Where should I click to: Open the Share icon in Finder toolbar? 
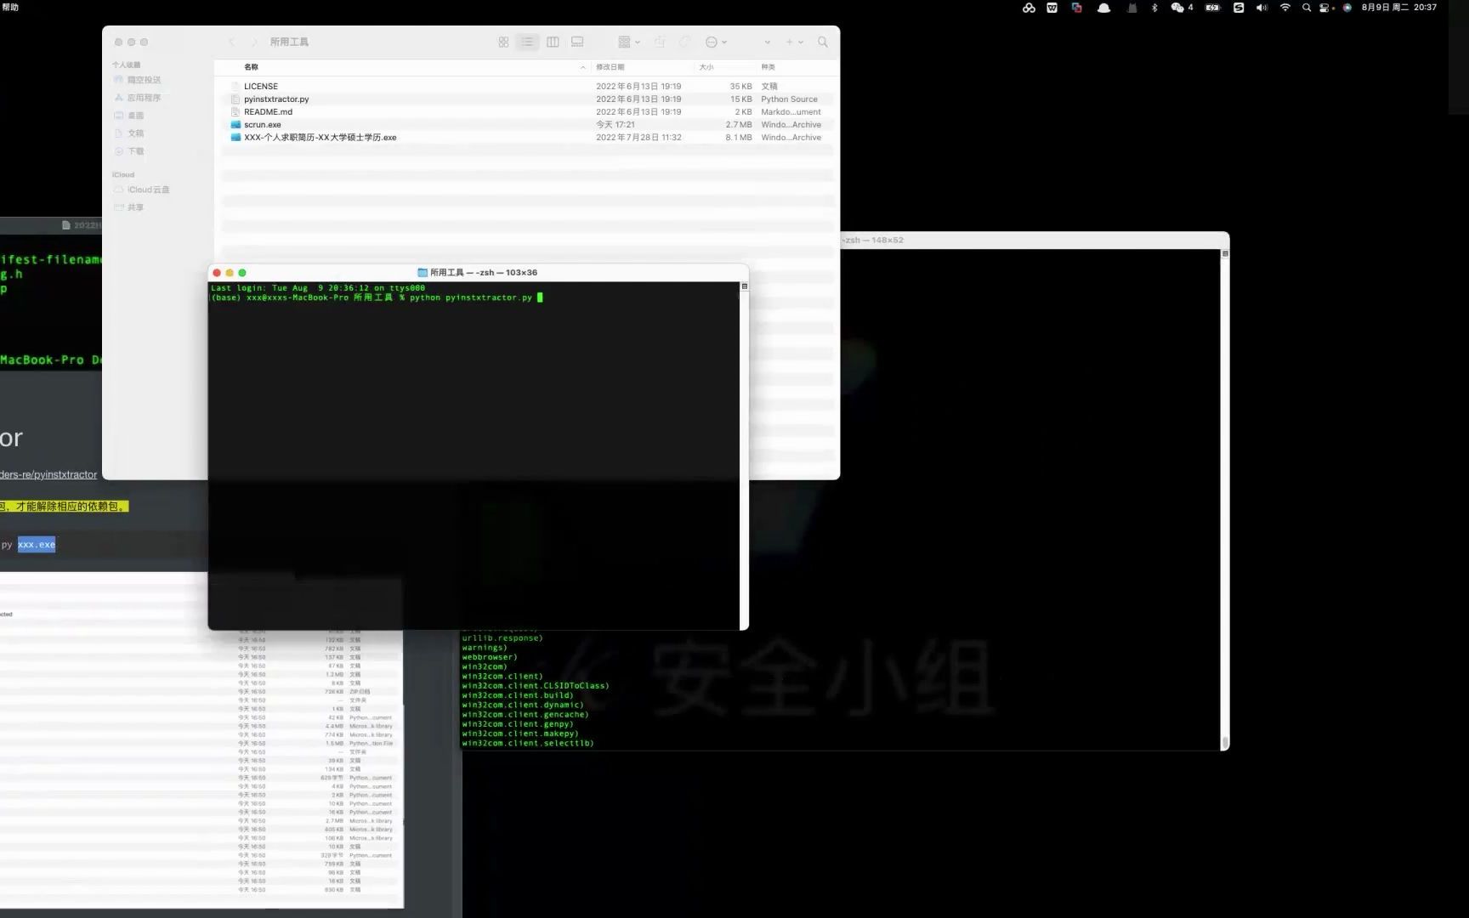[x=659, y=42]
